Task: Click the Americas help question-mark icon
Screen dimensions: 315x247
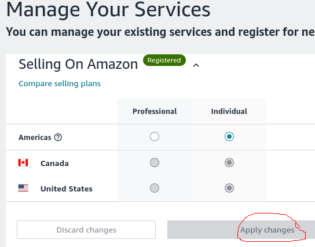Action: pos(58,138)
